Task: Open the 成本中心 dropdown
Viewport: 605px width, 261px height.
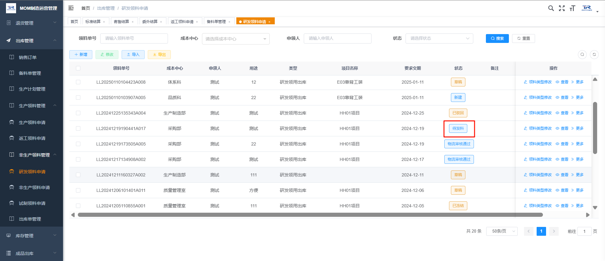Action: pyautogui.click(x=236, y=39)
